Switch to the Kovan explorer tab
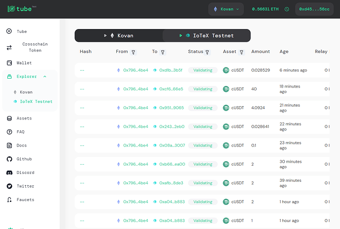 pyautogui.click(x=119, y=35)
